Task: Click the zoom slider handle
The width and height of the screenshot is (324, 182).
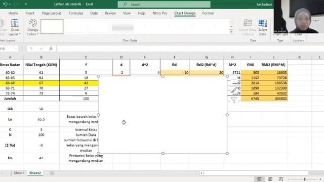Action: click(x=305, y=179)
